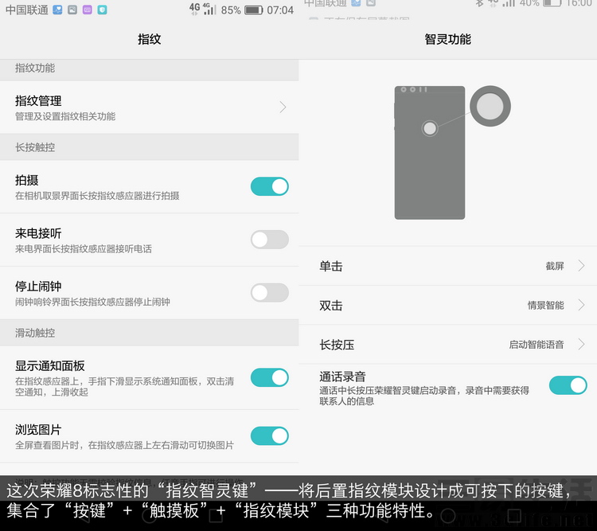
Task: Tap the 4G signal icon in left status bar
Action: coord(203,9)
